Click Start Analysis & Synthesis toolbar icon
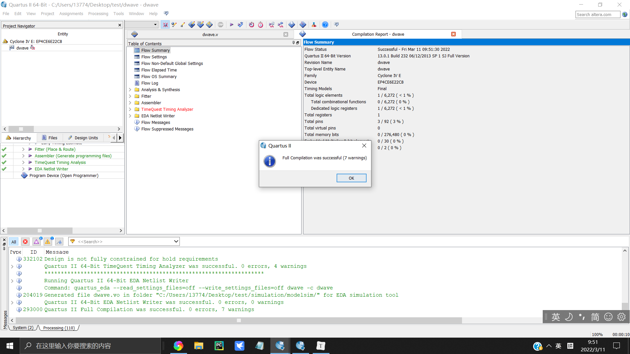Viewport: 630px width, 354px height. (241, 25)
